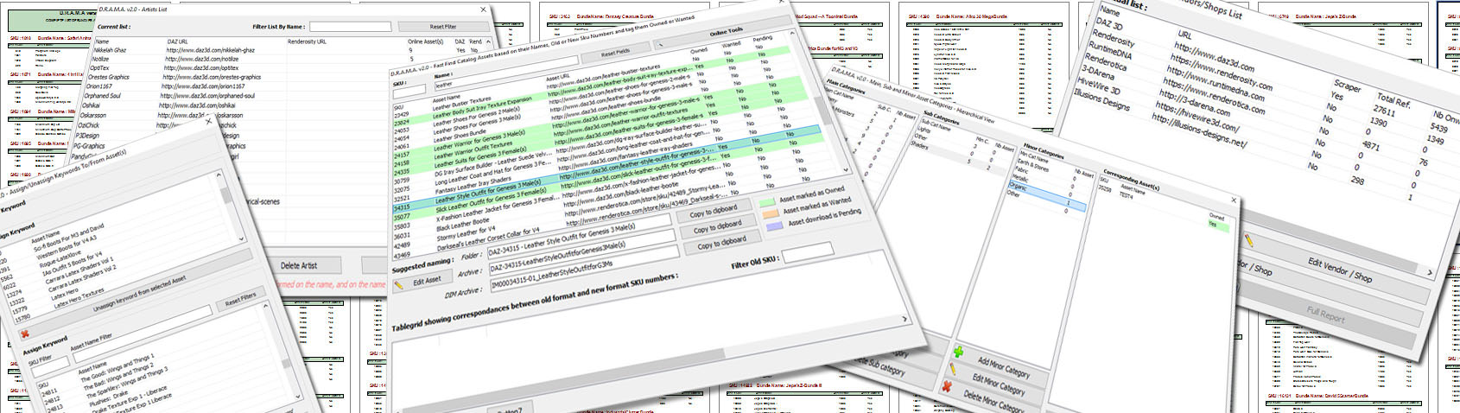The image size is (1460, 413).
Task: Click the pencil icon on Edit Asset button
Action: (399, 285)
